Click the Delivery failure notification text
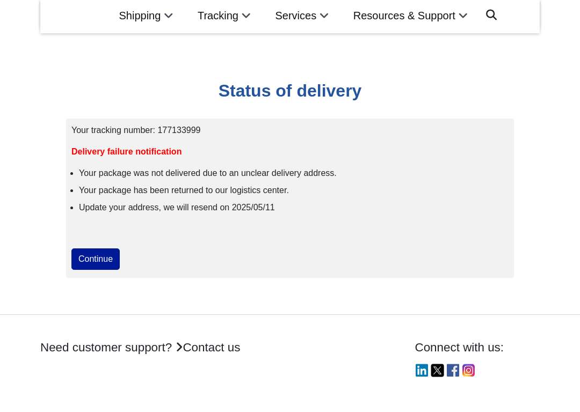This screenshot has height=412, width=580. pyautogui.click(x=127, y=151)
